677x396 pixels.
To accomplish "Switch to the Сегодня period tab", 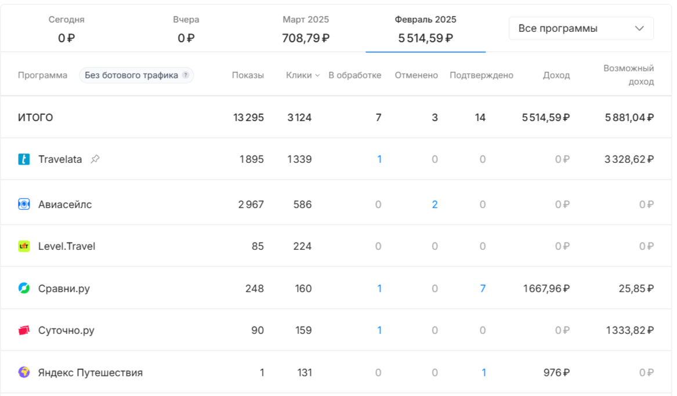I will coord(66,29).
